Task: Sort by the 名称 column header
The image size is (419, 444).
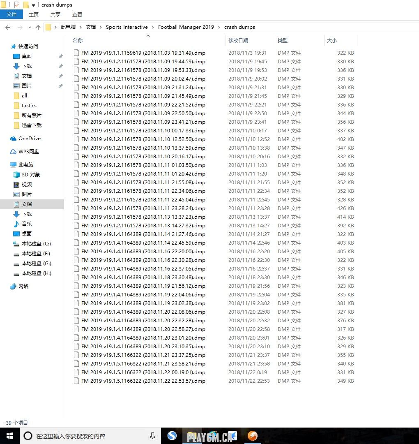Action: click(x=78, y=40)
